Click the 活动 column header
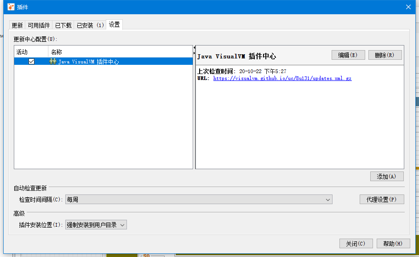This screenshot has height=257, width=419. tap(31, 52)
